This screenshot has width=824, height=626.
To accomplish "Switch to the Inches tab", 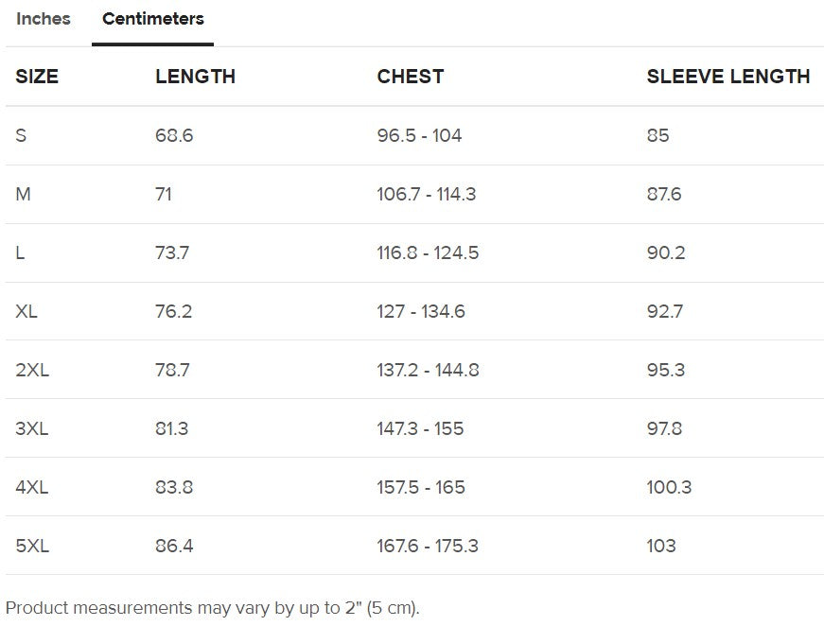I will coord(44,19).
